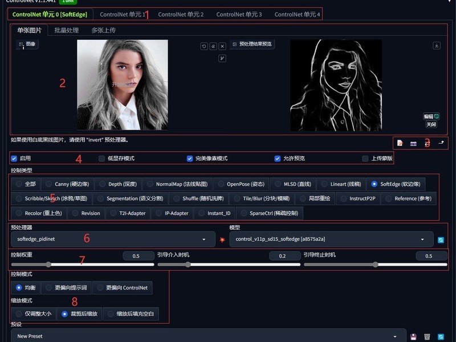The width and height of the screenshot is (456, 342).
Task: Choose the Instant_ID control type
Action: tap(215, 213)
